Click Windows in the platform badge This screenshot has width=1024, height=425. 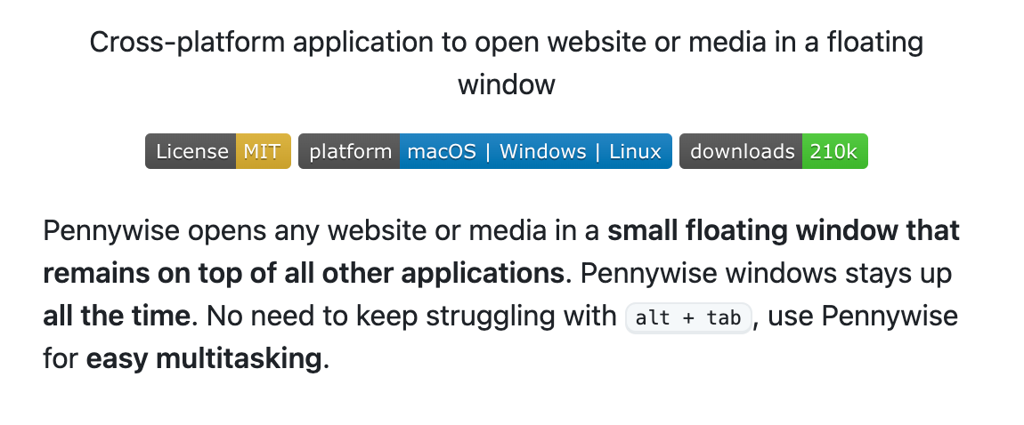[542, 151]
